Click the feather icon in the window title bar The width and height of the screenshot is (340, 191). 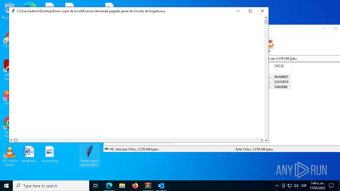click(13, 11)
